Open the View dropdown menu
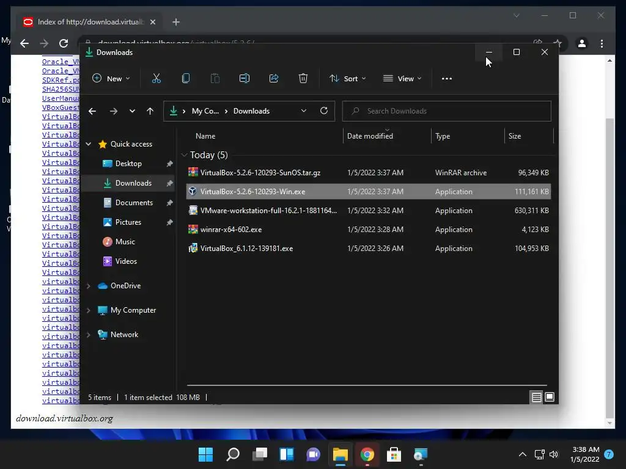 (402, 79)
